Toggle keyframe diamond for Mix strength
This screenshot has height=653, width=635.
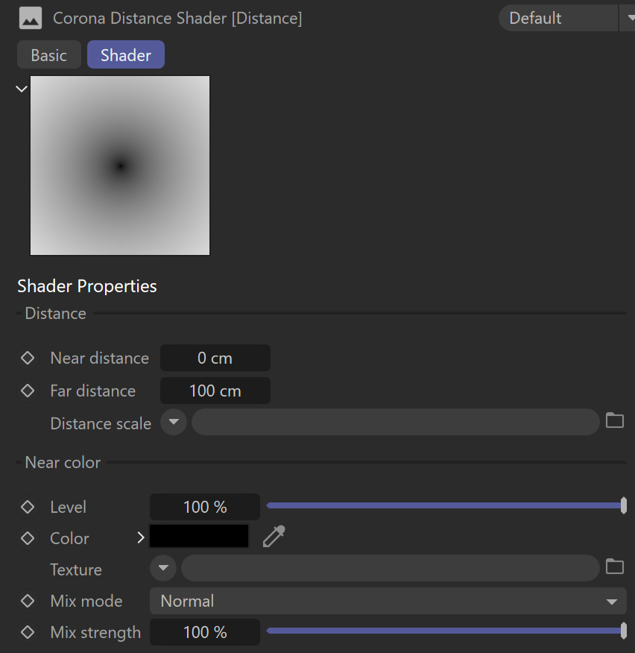click(x=28, y=632)
